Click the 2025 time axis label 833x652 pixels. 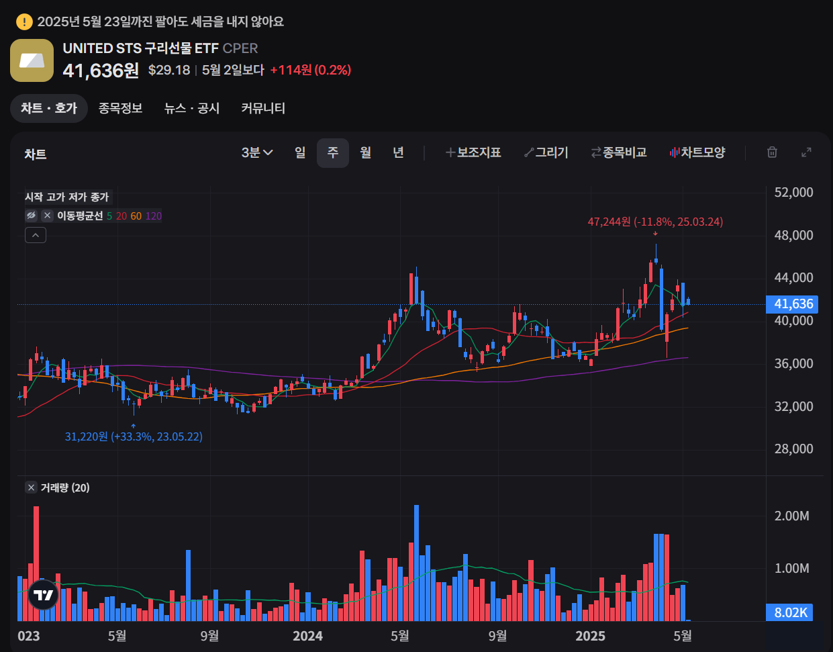(x=590, y=636)
